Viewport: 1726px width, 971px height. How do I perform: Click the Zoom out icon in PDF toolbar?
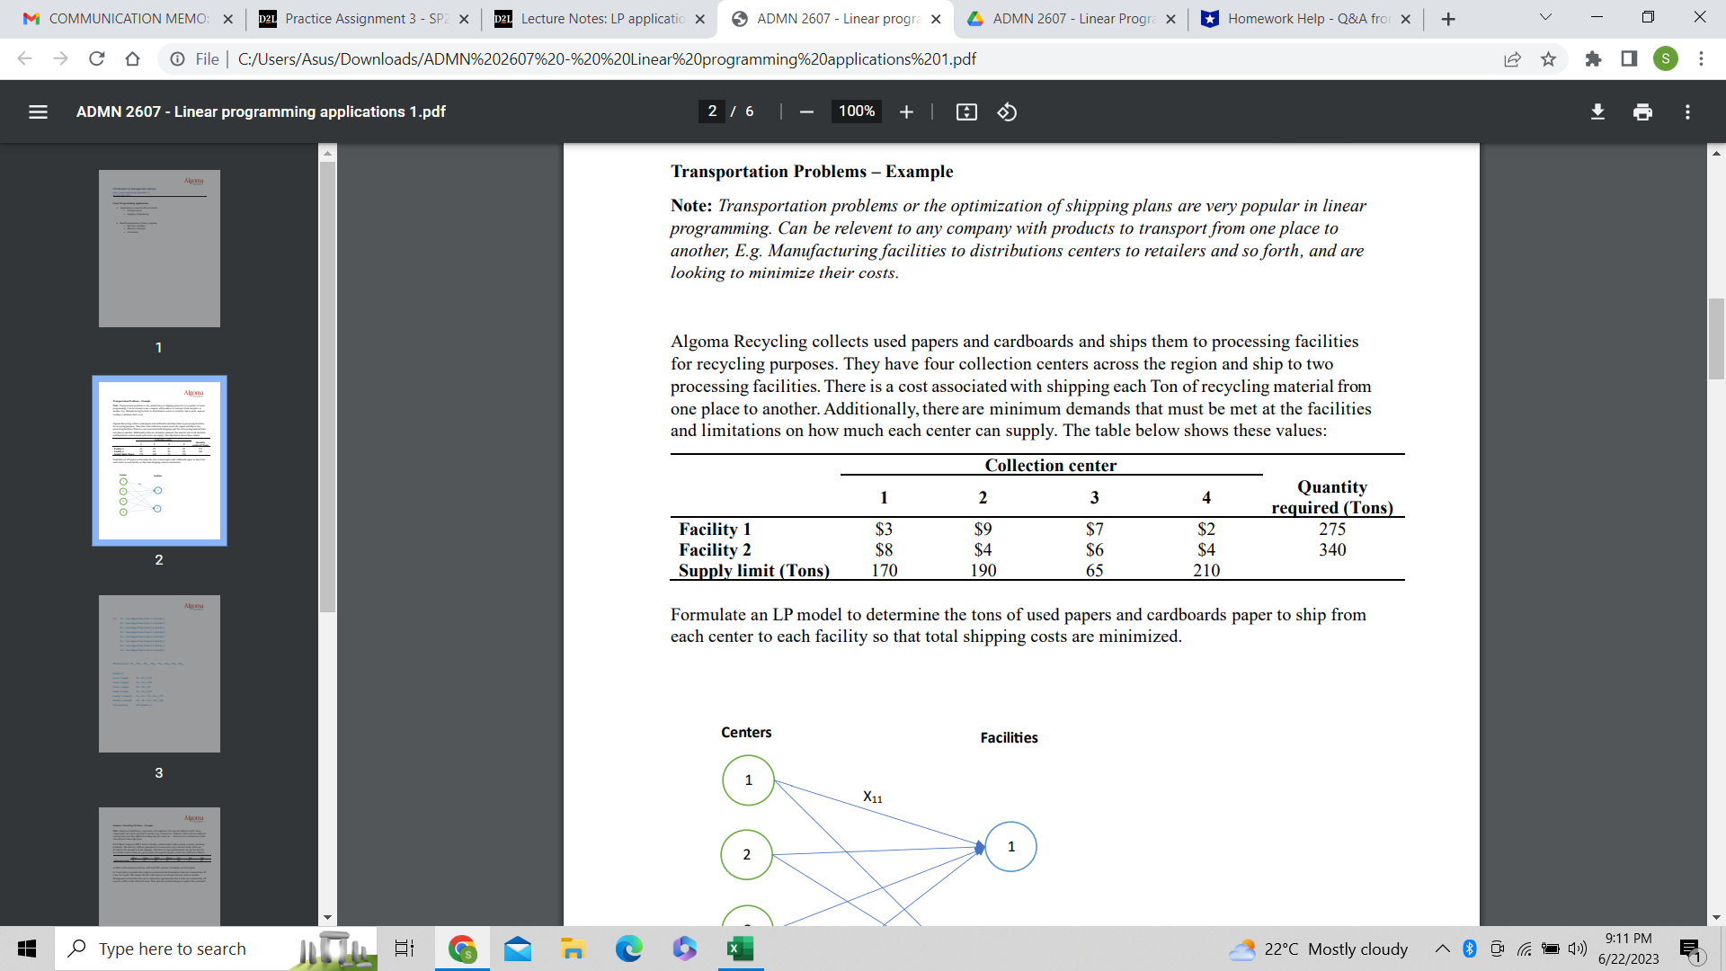pos(805,111)
